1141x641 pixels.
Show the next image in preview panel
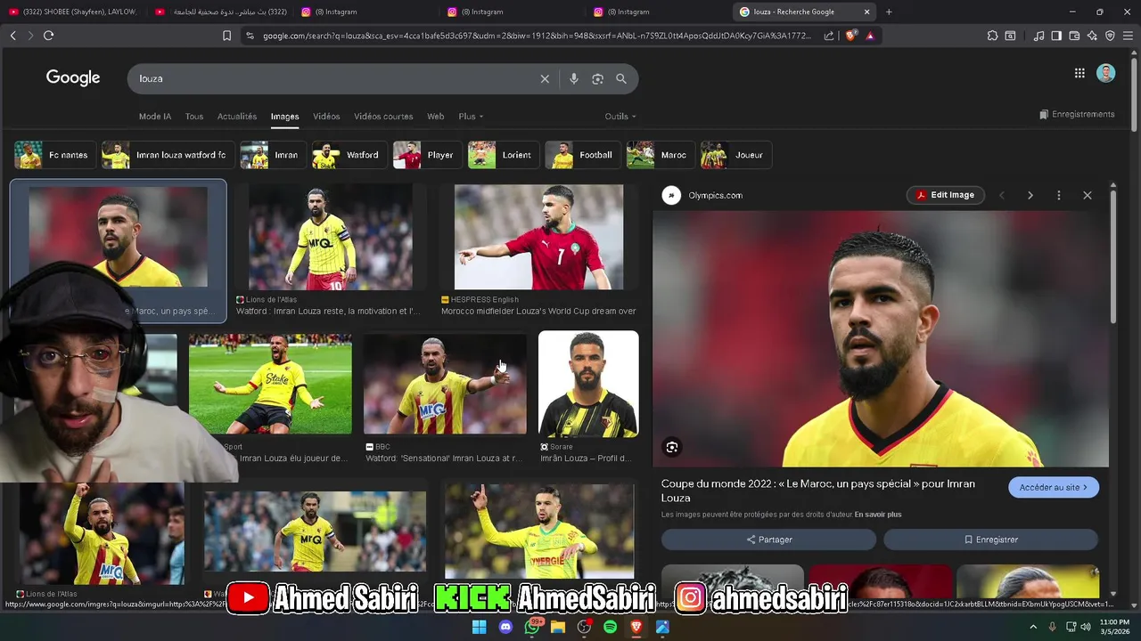click(1030, 195)
